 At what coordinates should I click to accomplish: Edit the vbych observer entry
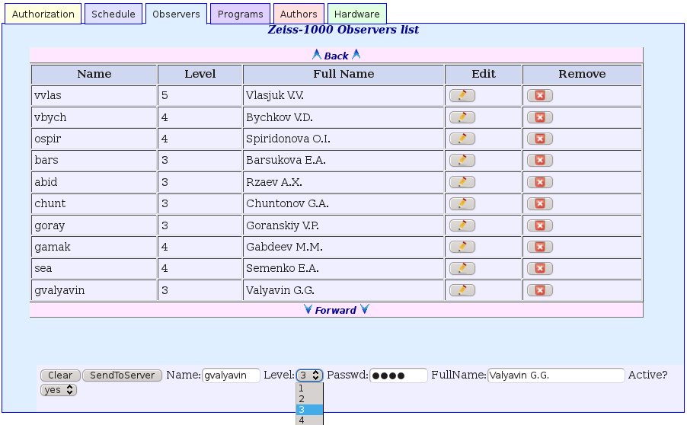462,117
